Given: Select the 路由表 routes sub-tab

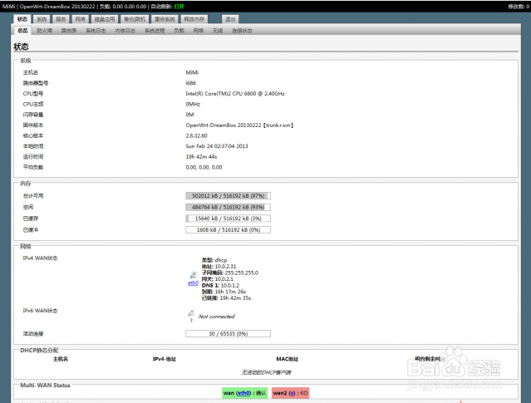Looking at the screenshot, I should 69,31.
